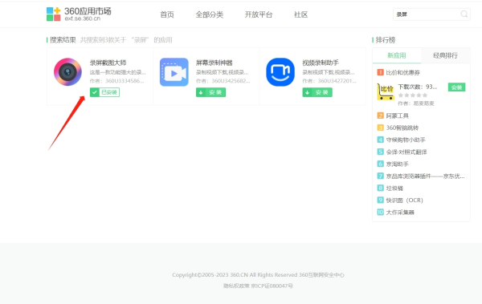This screenshot has height=304, width=482.
Task: Open 社区 in the top navigation
Action: pos(300,14)
